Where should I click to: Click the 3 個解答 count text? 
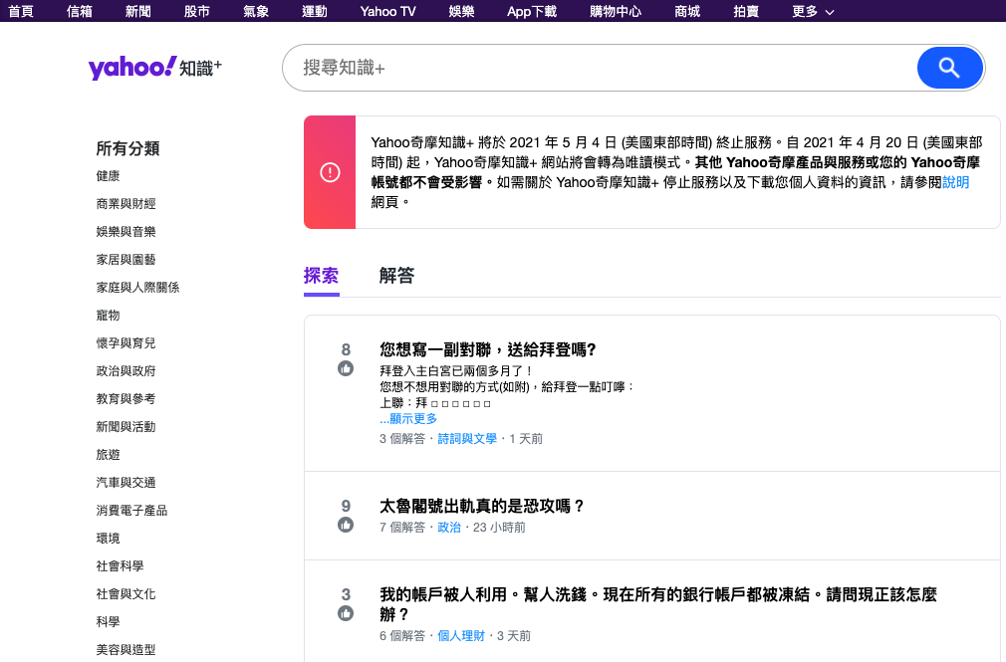pyautogui.click(x=402, y=439)
